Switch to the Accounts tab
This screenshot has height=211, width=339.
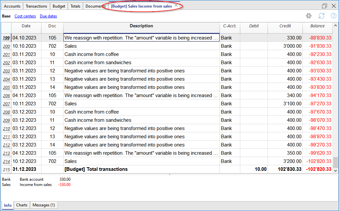point(12,6)
